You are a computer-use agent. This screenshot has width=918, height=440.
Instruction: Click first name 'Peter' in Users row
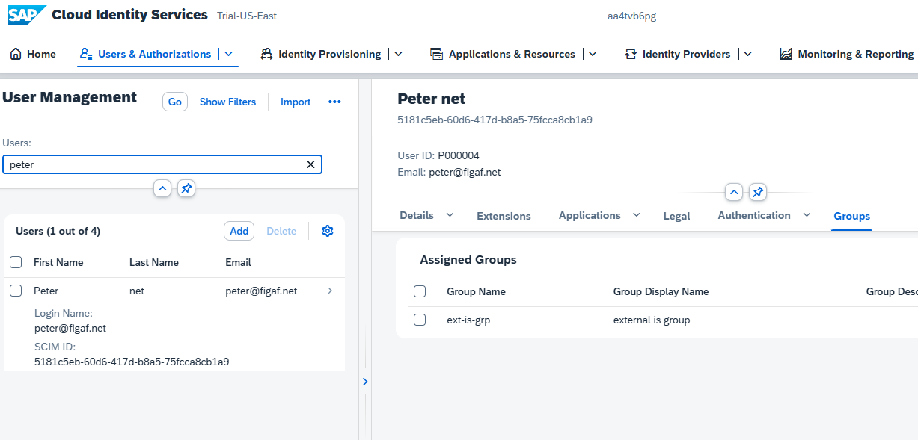46,291
